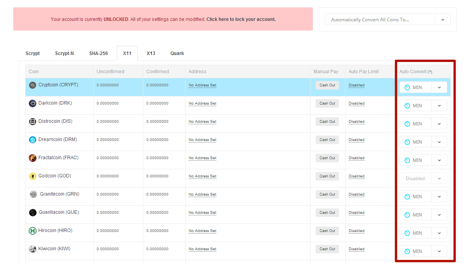This screenshot has height=263, width=469.
Task: Open Automatically Convert All Coins To dropdown
Action: pyautogui.click(x=387, y=19)
